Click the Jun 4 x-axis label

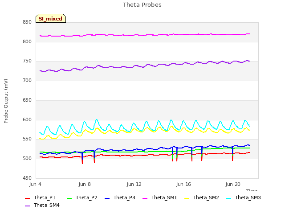point(35,184)
